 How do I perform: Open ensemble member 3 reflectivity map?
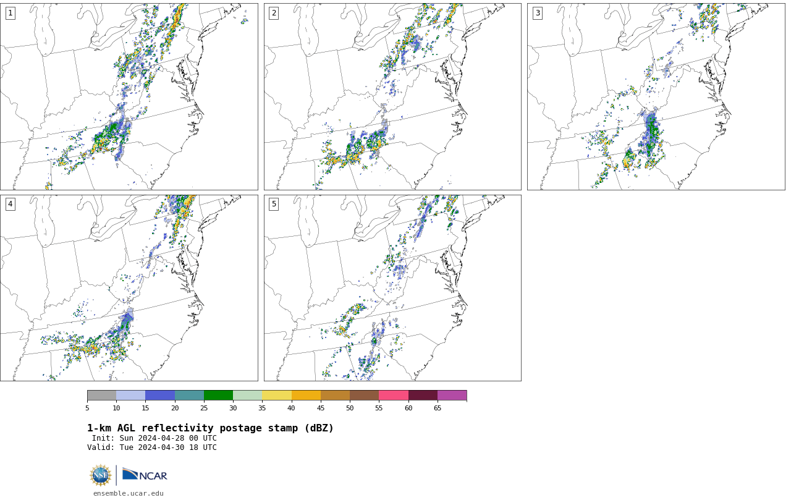(656, 96)
